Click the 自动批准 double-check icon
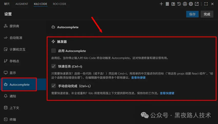Viewport: 218px width, 124px height. point(6,38)
